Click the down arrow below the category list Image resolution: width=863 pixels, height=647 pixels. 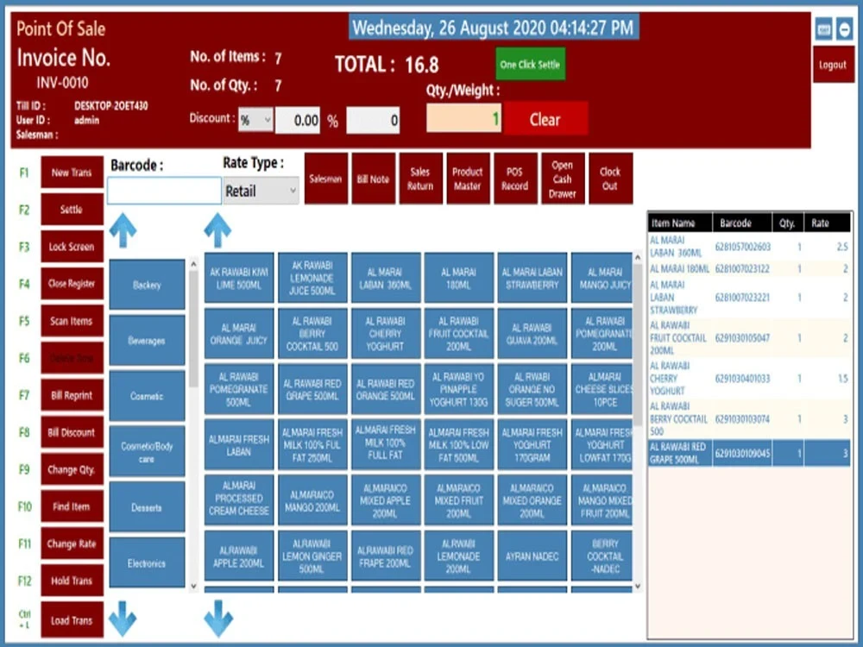click(123, 619)
